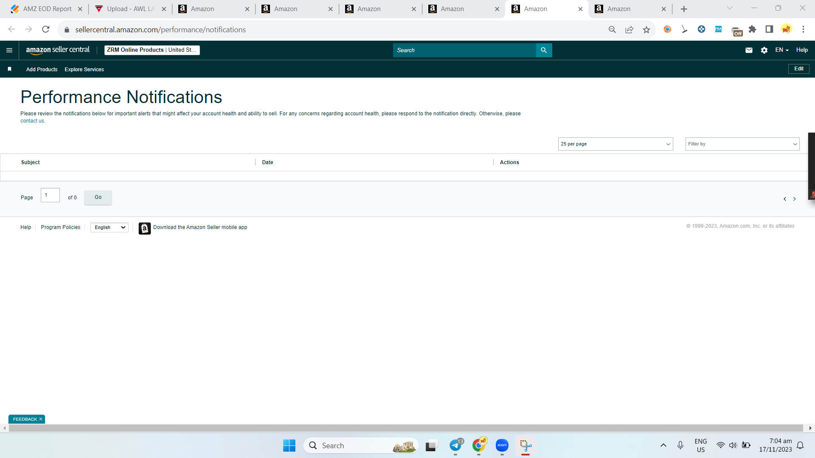
Task: Click the Amazon Seller mobile app icon
Action: click(145, 228)
